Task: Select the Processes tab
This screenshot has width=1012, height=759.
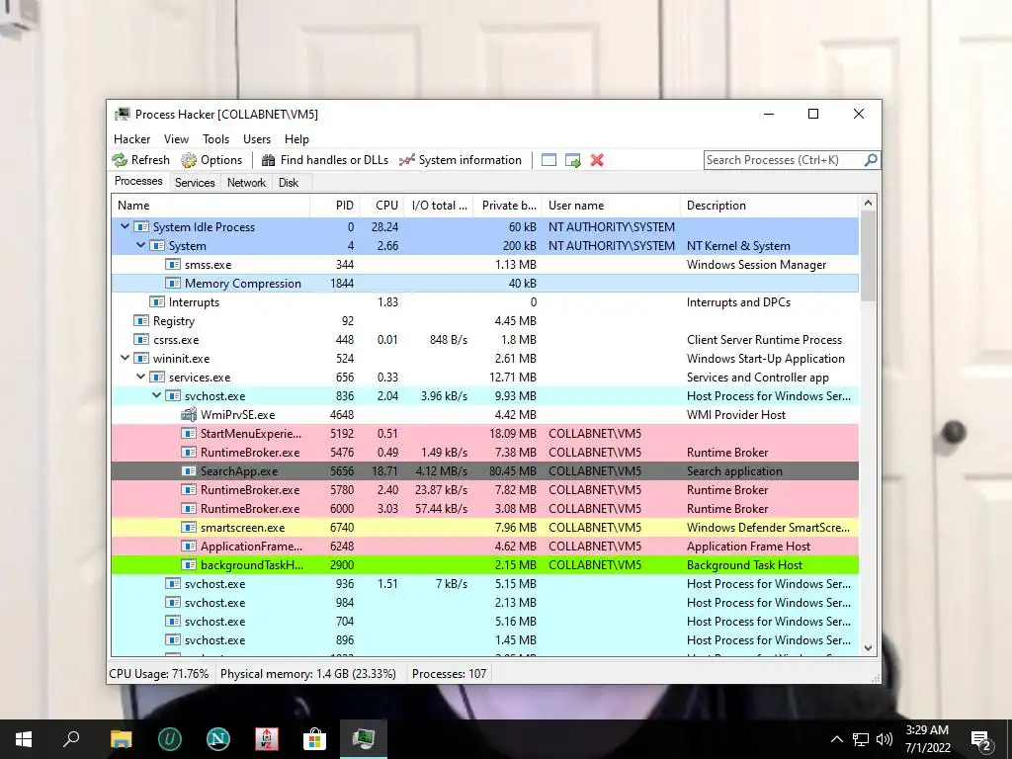Action: [138, 181]
